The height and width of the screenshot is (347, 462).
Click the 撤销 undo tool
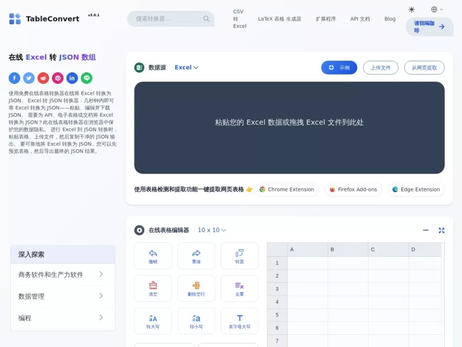[x=153, y=256]
